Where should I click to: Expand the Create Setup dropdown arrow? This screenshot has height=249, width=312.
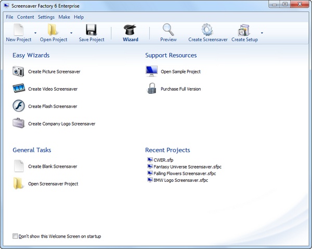(x=262, y=33)
